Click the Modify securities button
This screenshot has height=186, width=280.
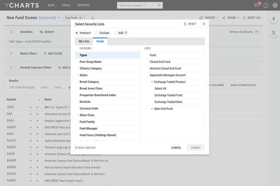47,32
